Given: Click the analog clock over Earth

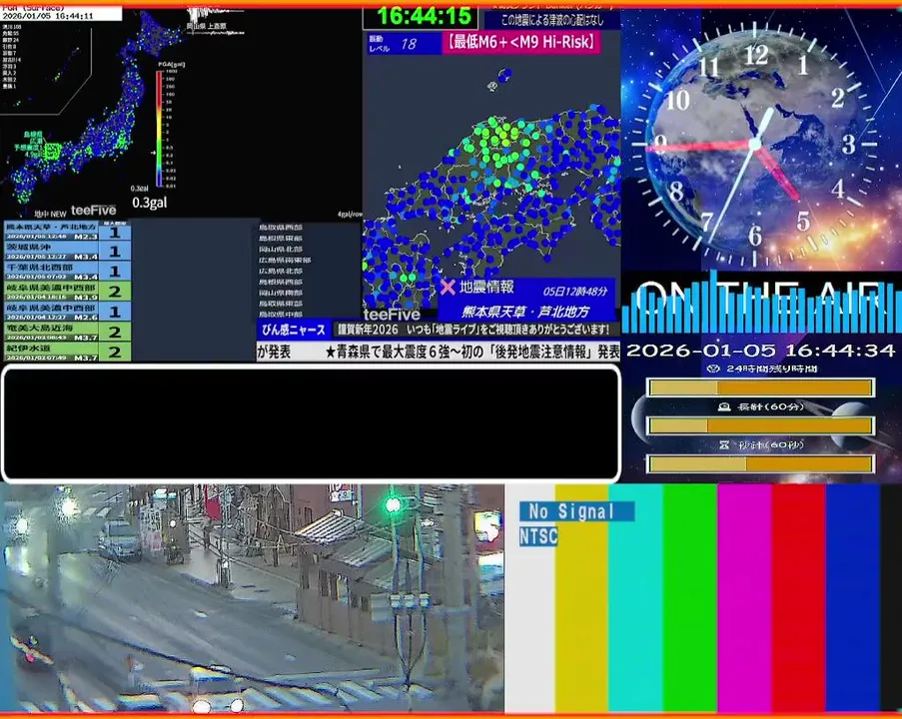Looking at the screenshot, I should pos(756,143).
